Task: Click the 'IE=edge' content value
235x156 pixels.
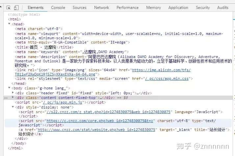Action: [118, 42]
